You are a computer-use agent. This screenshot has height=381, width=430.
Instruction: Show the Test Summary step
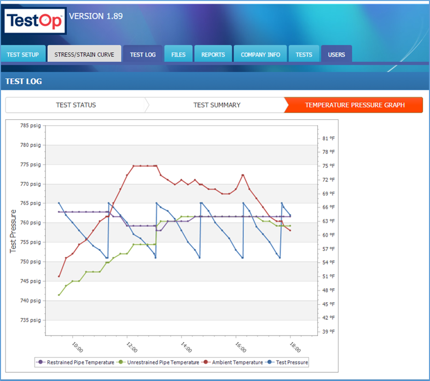click(x=217, y=105)
